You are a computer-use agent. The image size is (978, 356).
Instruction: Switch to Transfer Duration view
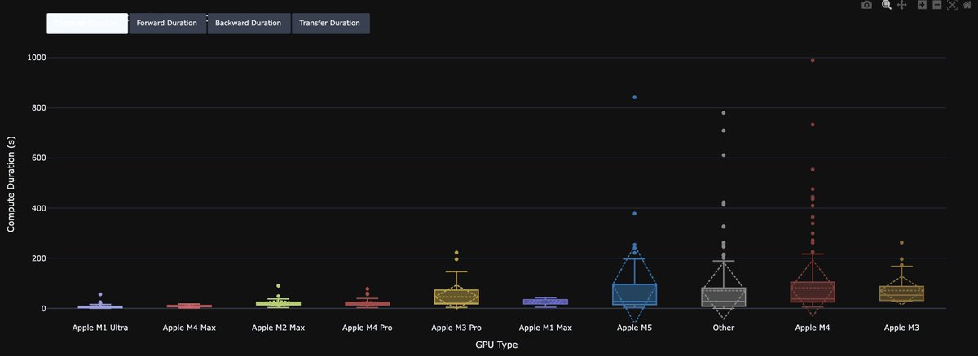330,23
